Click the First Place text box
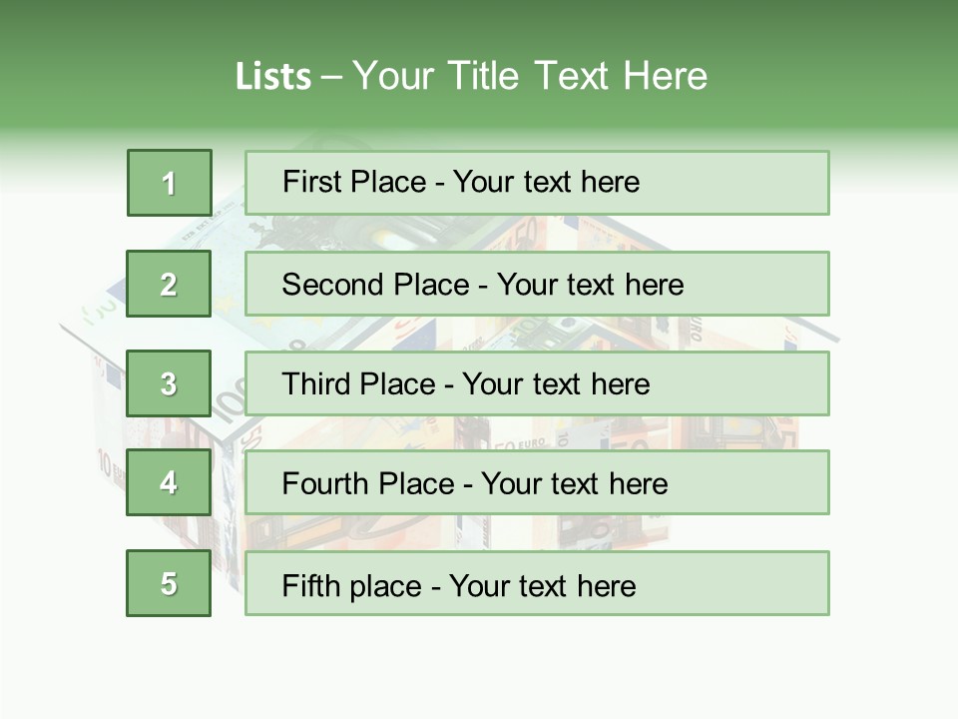The width and height of the screenshot is (958, 719). 537,183
